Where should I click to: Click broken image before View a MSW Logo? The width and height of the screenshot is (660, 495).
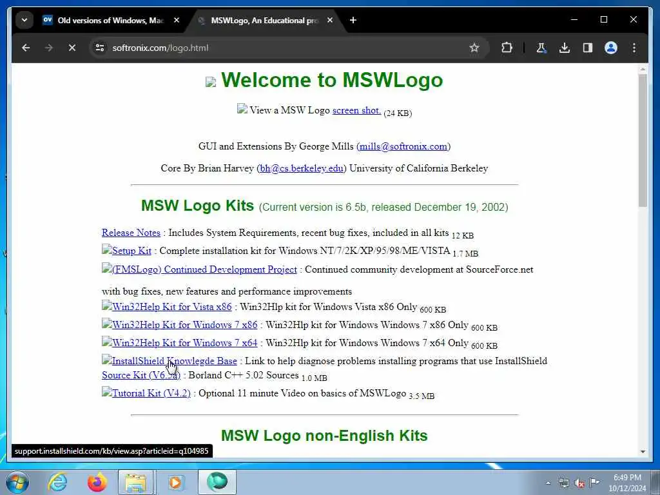click(x=242, y=109)
